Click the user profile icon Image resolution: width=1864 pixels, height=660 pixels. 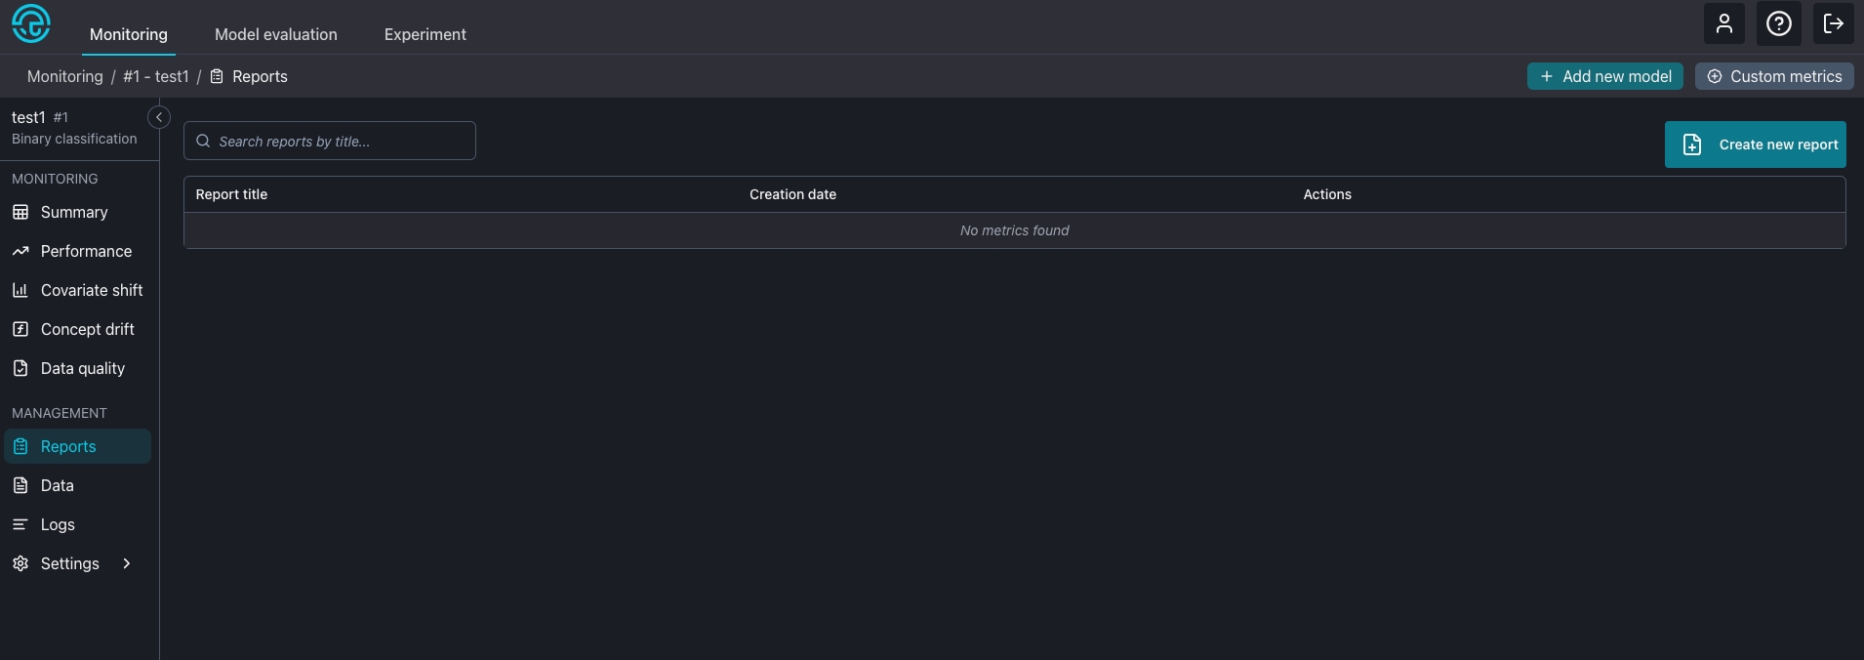[x=1723, y=23]
